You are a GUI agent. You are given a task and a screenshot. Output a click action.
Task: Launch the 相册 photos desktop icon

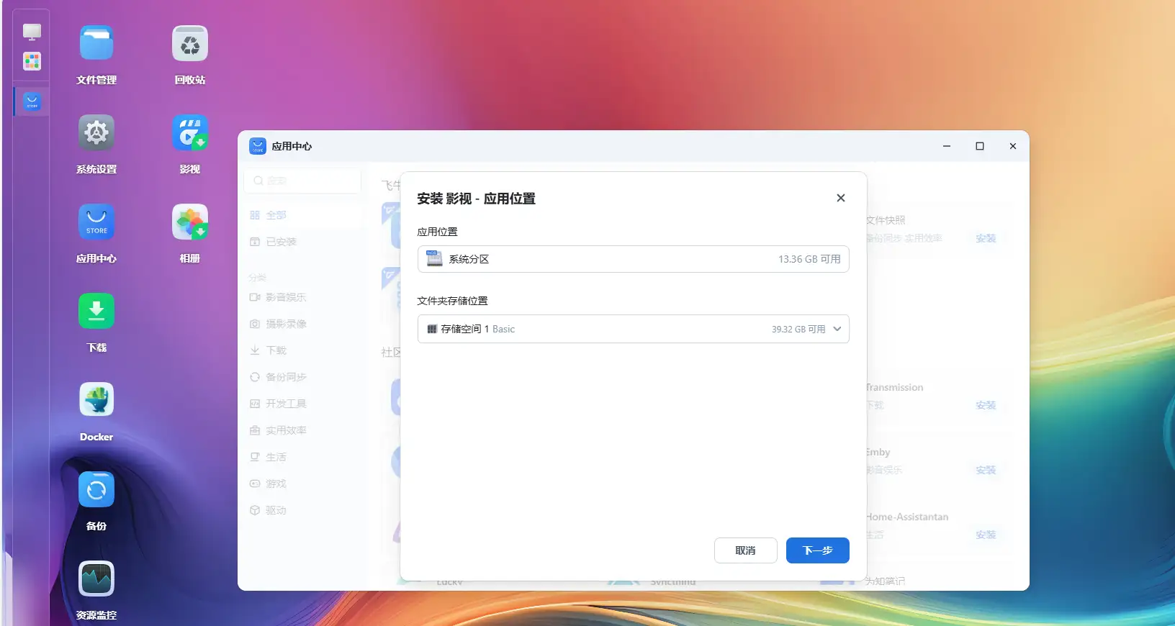coord(190,222)
